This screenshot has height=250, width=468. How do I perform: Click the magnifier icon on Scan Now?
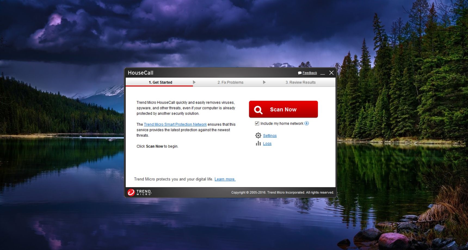[258, 110]
